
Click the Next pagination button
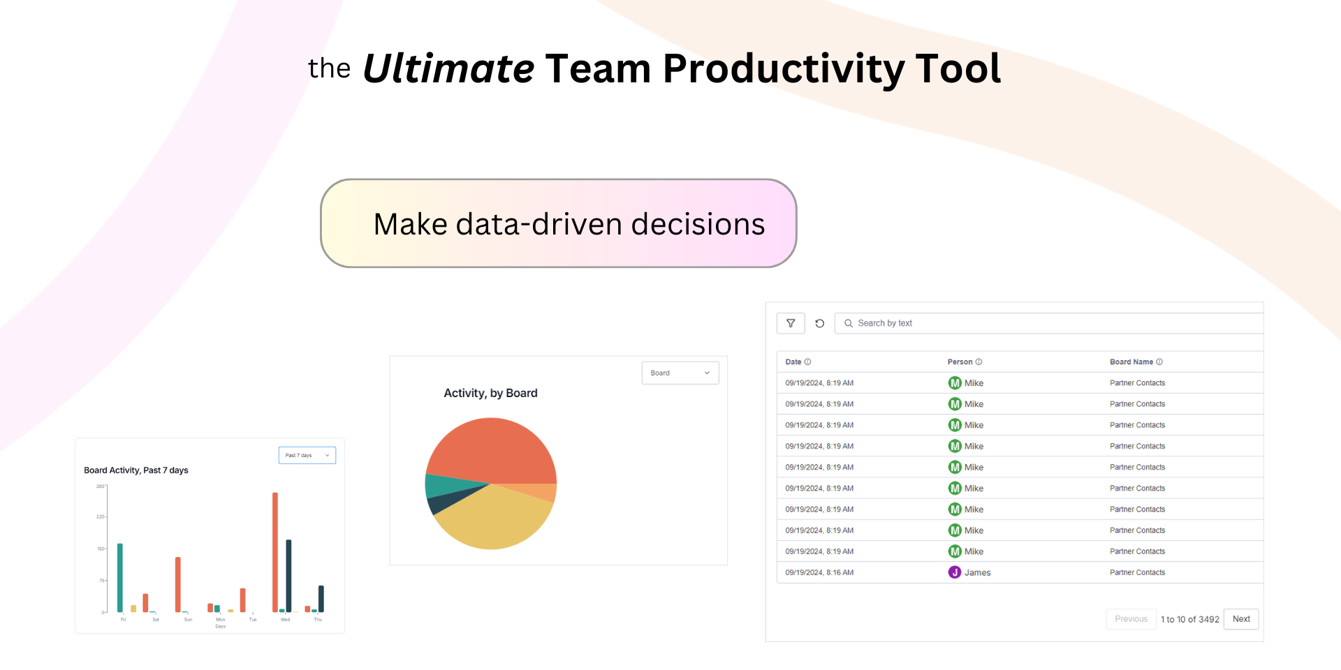(1240, 619)
